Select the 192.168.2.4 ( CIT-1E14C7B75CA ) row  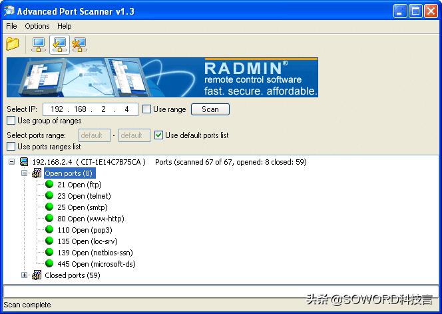click(89, 162)
